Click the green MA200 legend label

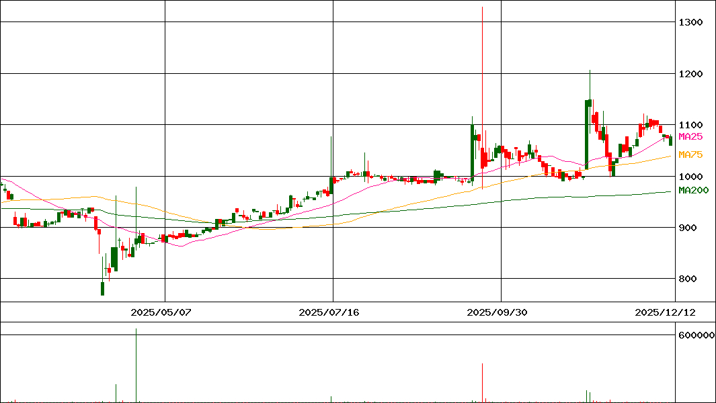pyautogui.click(x=693, y=191)
